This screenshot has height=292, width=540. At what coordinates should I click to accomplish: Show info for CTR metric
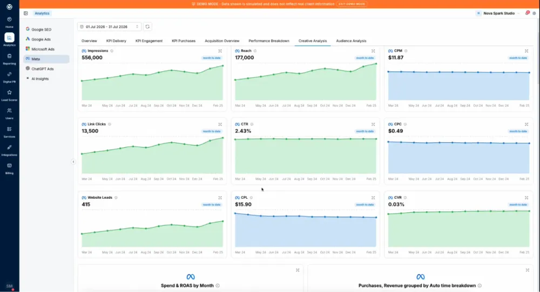tap(252, 124)
